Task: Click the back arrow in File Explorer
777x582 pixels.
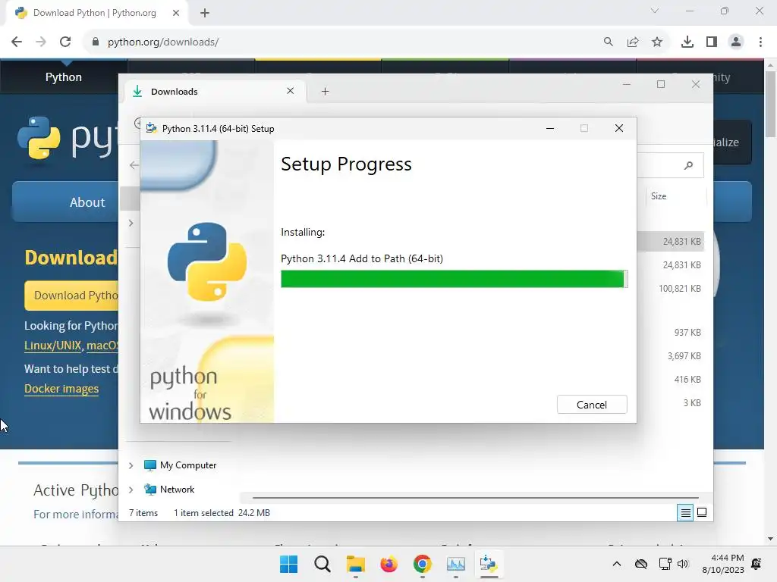Action: click(134, 164)
